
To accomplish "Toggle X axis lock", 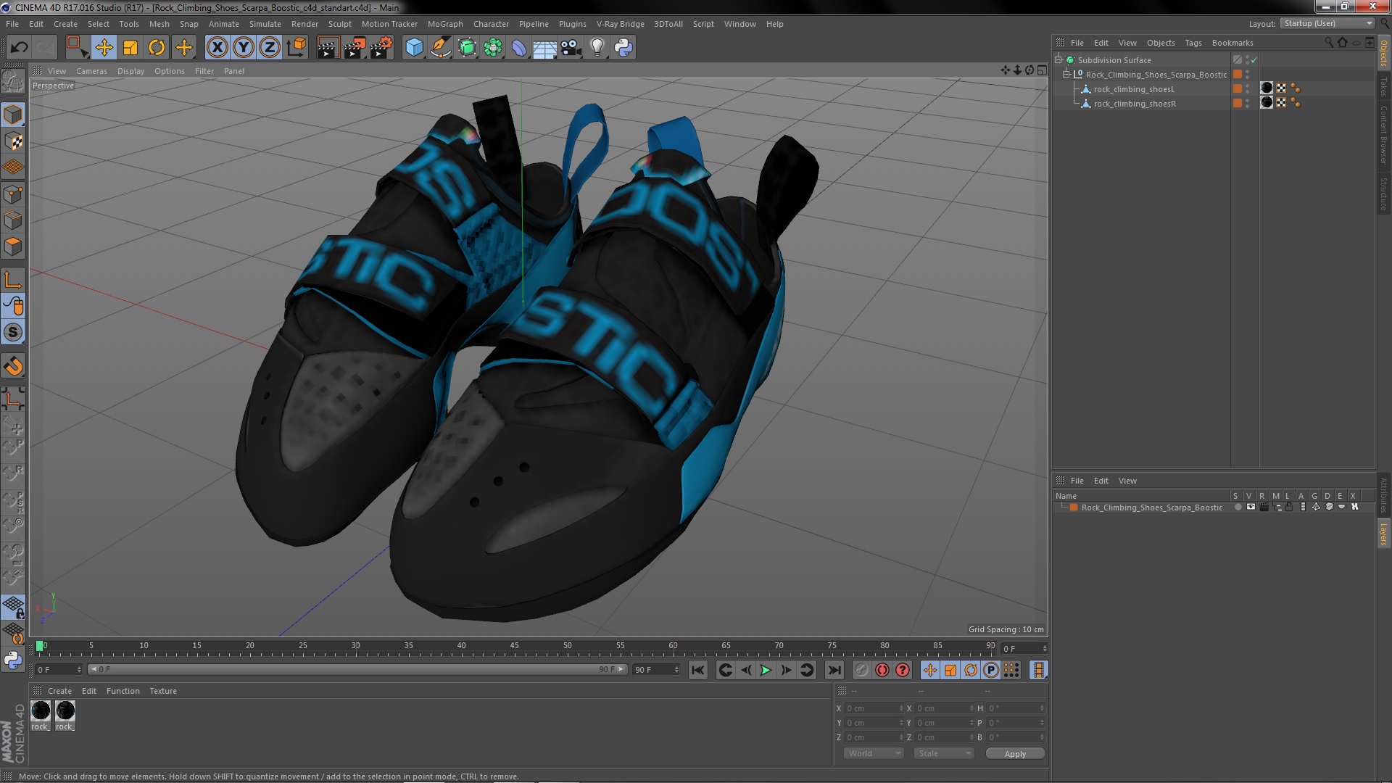I will [x=217, y=48].
